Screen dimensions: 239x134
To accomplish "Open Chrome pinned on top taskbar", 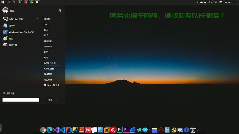I will pyautogui.click(x=31, y=2).
